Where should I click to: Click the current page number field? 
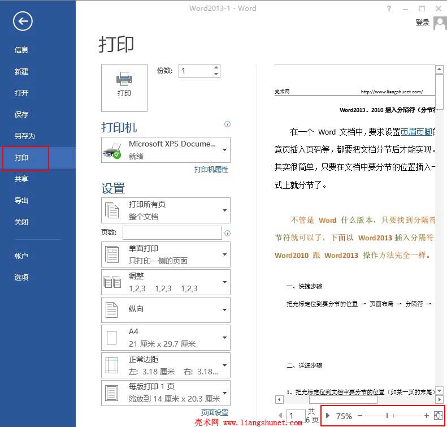pos(296,416)
